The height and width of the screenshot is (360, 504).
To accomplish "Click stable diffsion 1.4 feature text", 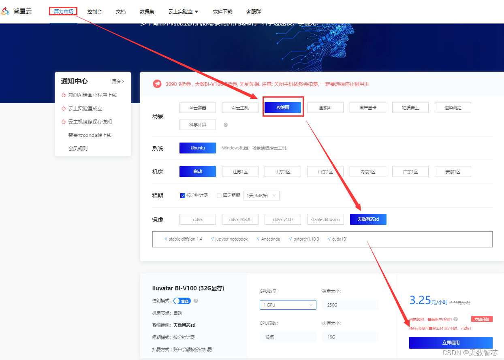I will pyautogui.click(x=185, y=239).
